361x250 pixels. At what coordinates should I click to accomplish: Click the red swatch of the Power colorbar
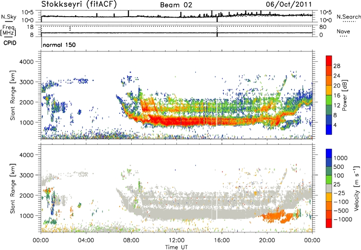(x=329, y=60)
